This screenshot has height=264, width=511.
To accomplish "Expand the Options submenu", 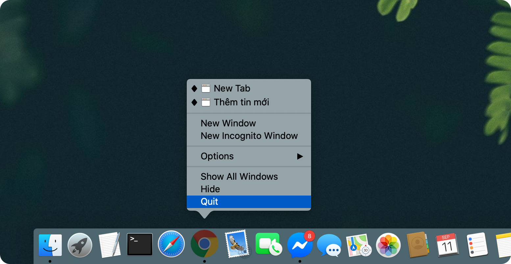I will pyautogui.click(x=249, y=156).
